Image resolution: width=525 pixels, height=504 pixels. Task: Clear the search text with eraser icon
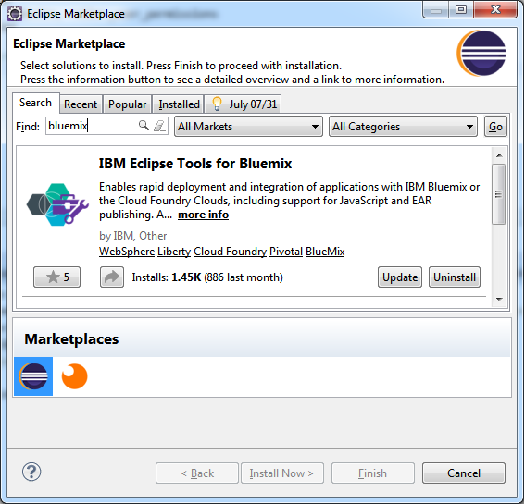pyautogui.click(x=159, y=126)
